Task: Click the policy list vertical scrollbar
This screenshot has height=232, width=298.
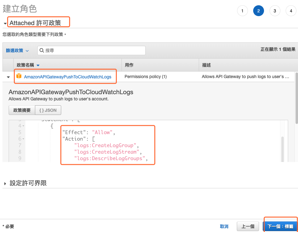Action: 296,98
